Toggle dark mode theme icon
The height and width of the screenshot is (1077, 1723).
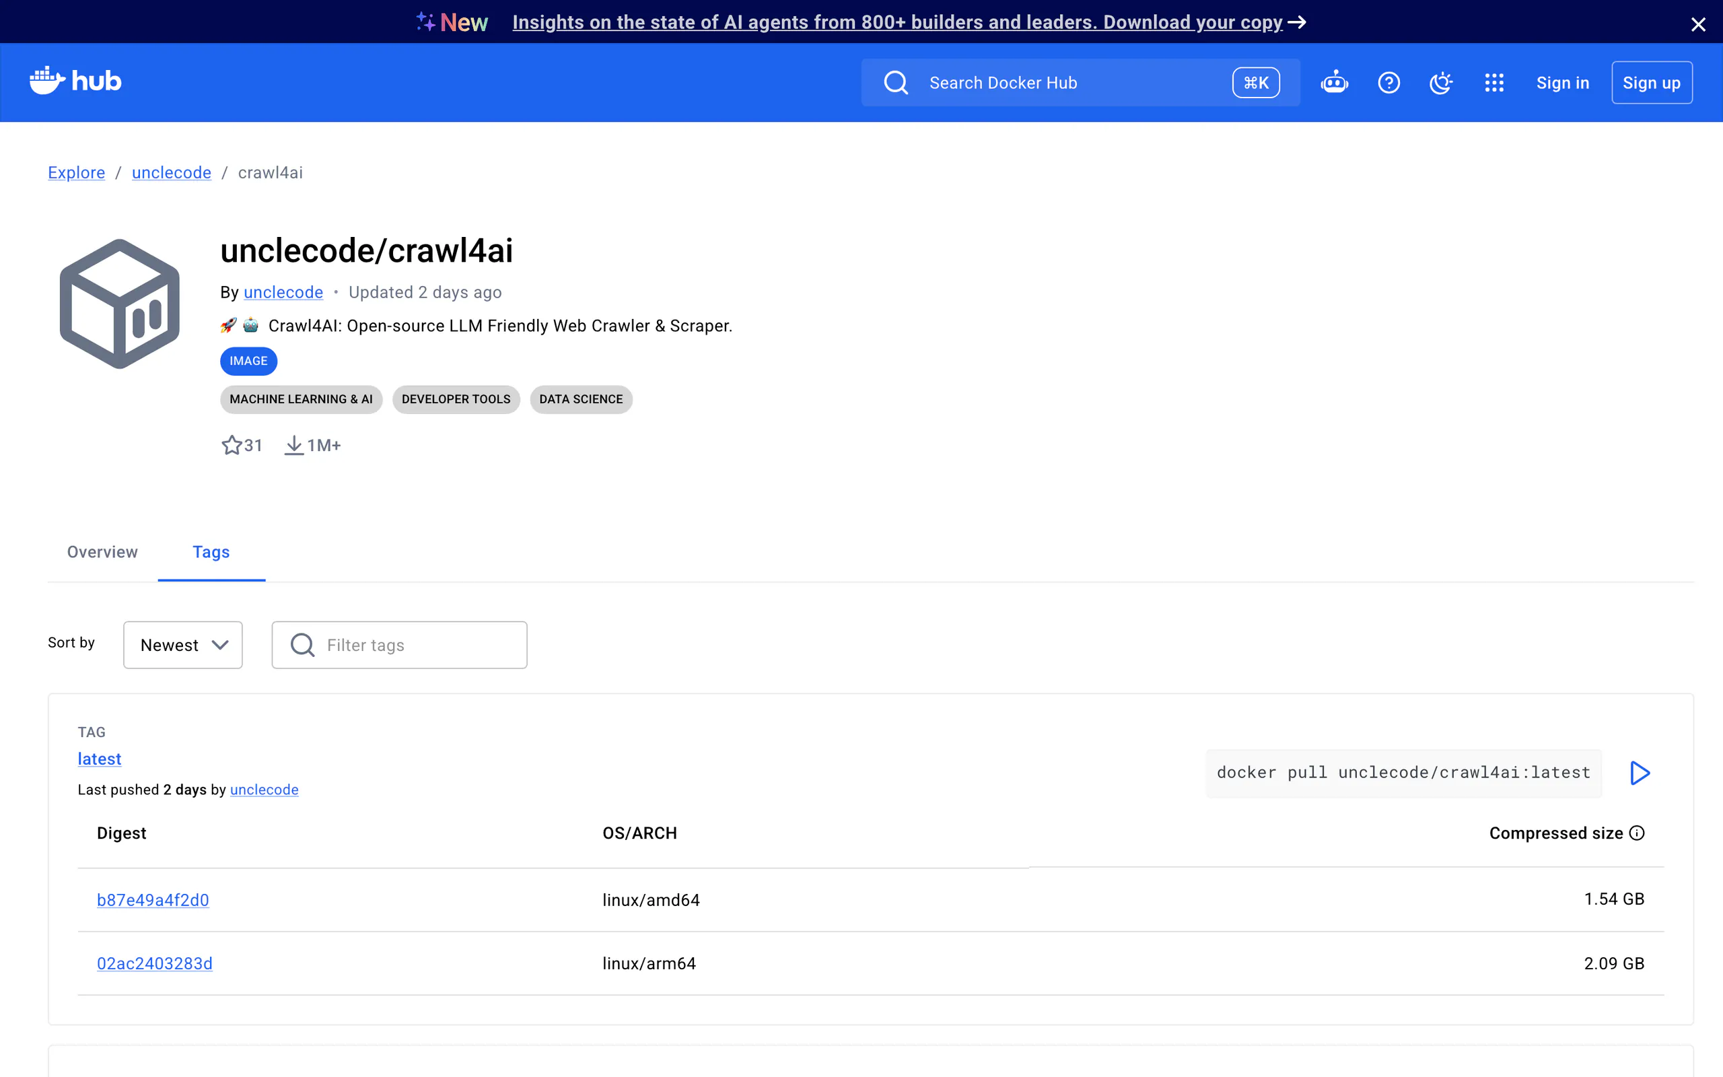click(x=1441, y=83)
